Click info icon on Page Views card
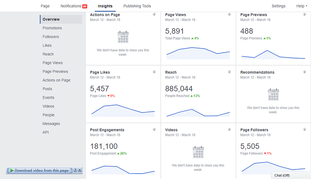This screenshot has width=311, height=179. click(229, 14)
